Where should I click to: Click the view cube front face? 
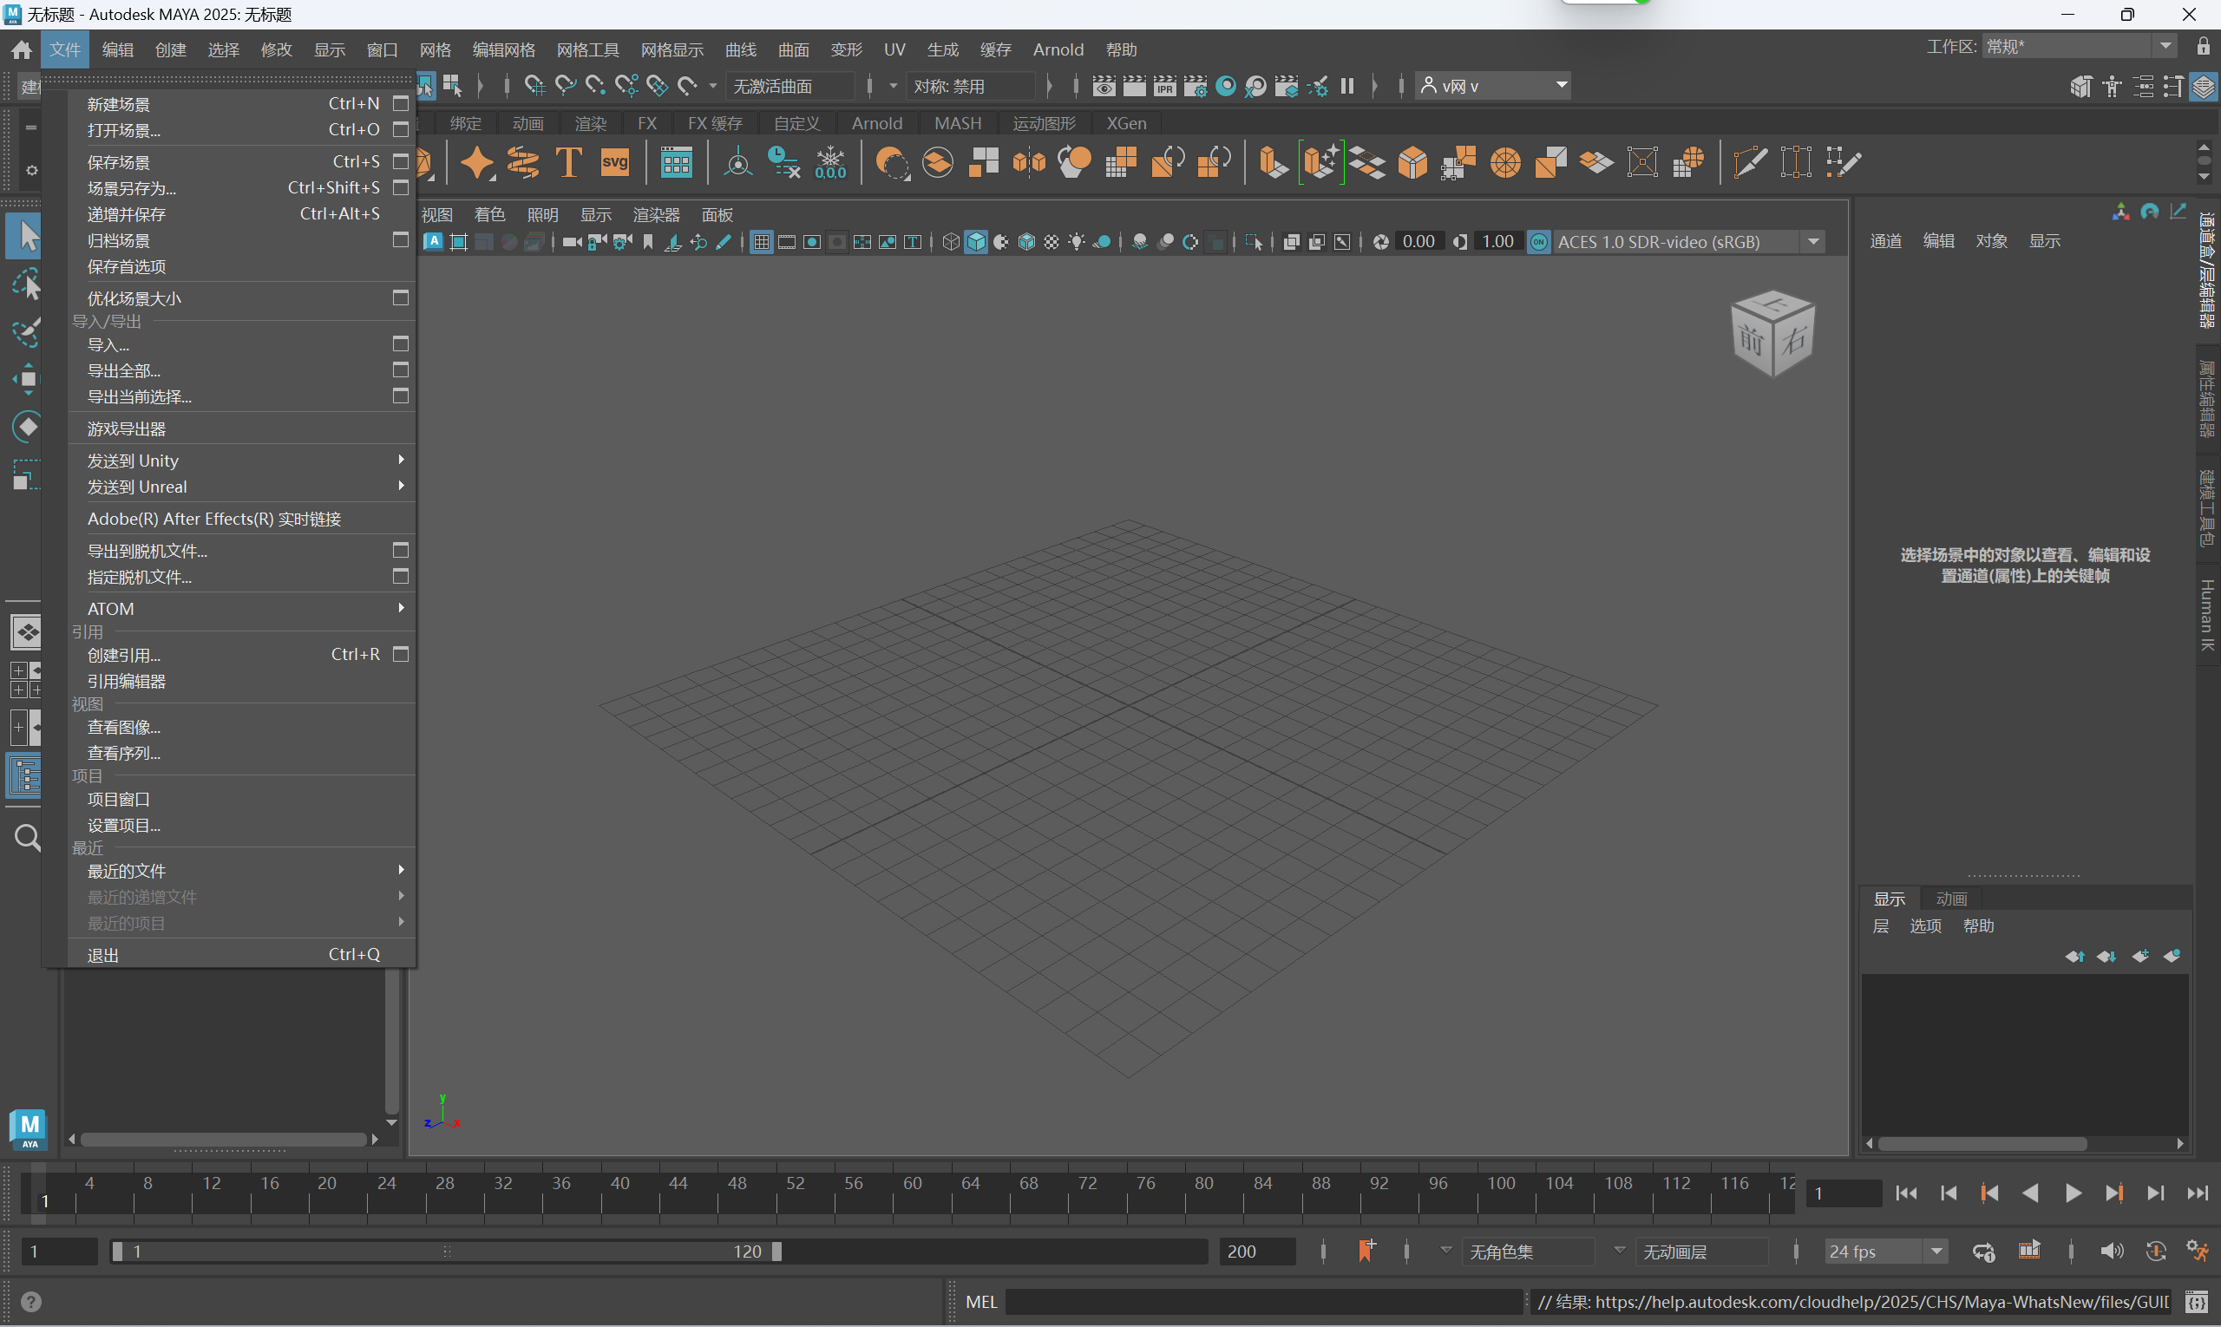[x=1751, y=341]
